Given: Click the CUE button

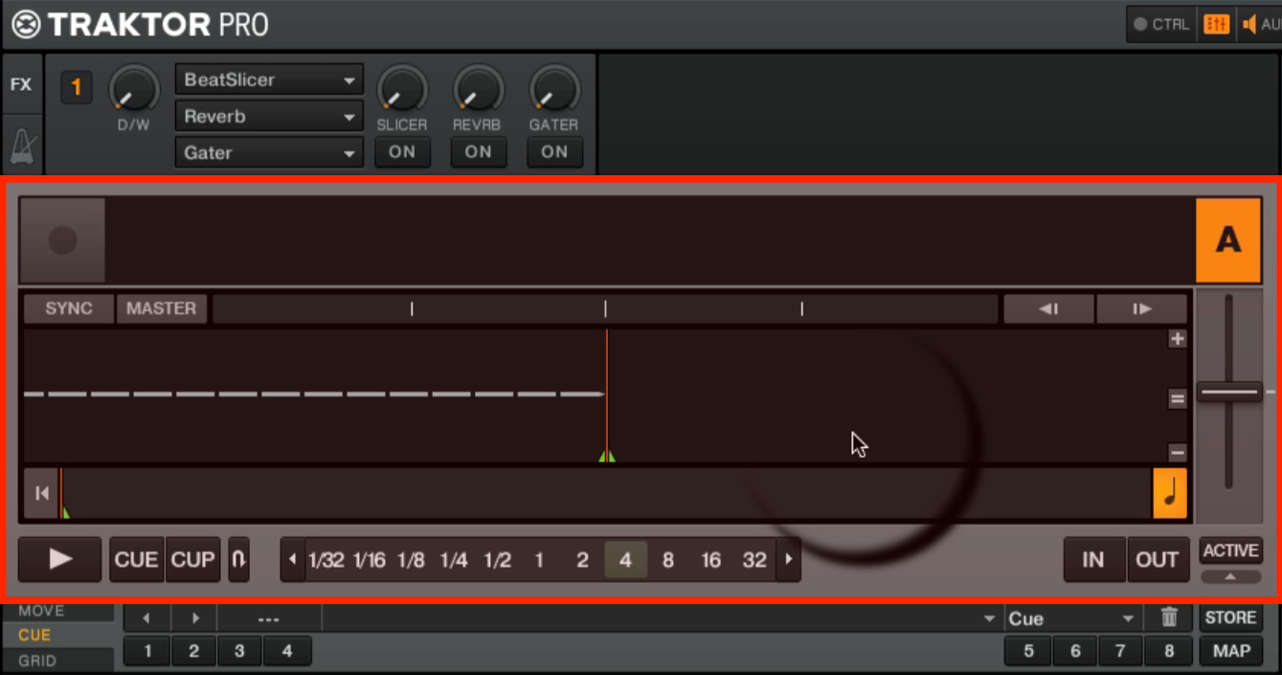Looking at the screenshot, I should (137, 559).
